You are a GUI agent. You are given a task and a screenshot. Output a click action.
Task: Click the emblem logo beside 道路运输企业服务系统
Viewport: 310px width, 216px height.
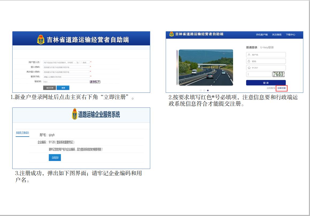point(75,114)
